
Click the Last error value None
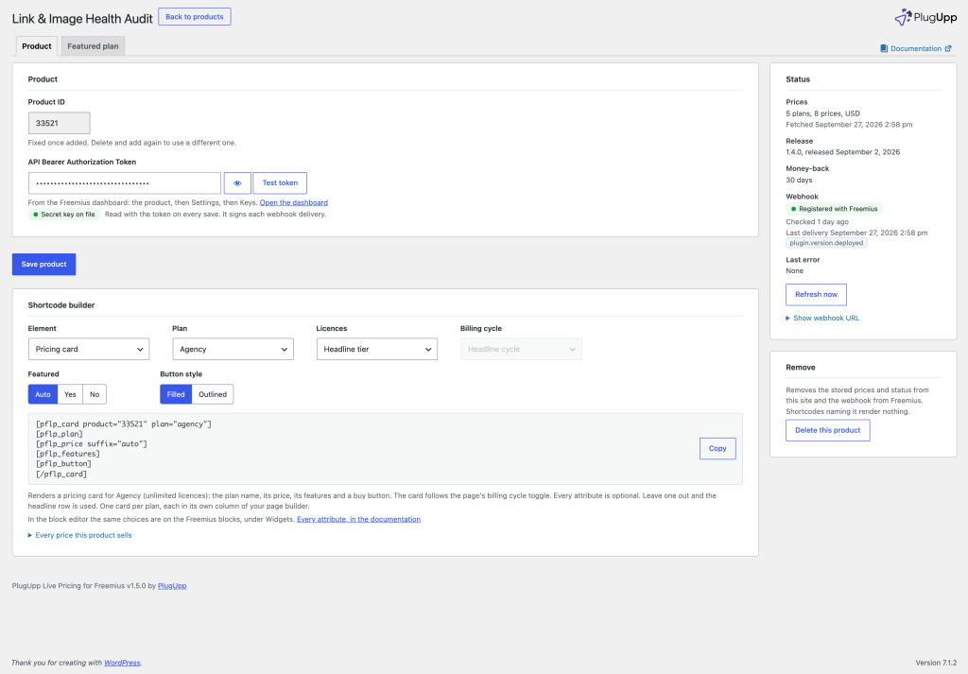click(794, 271)
